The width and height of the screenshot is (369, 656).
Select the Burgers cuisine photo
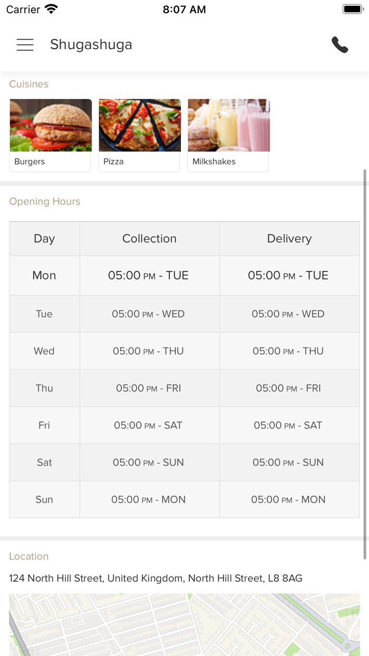point(51,126)
